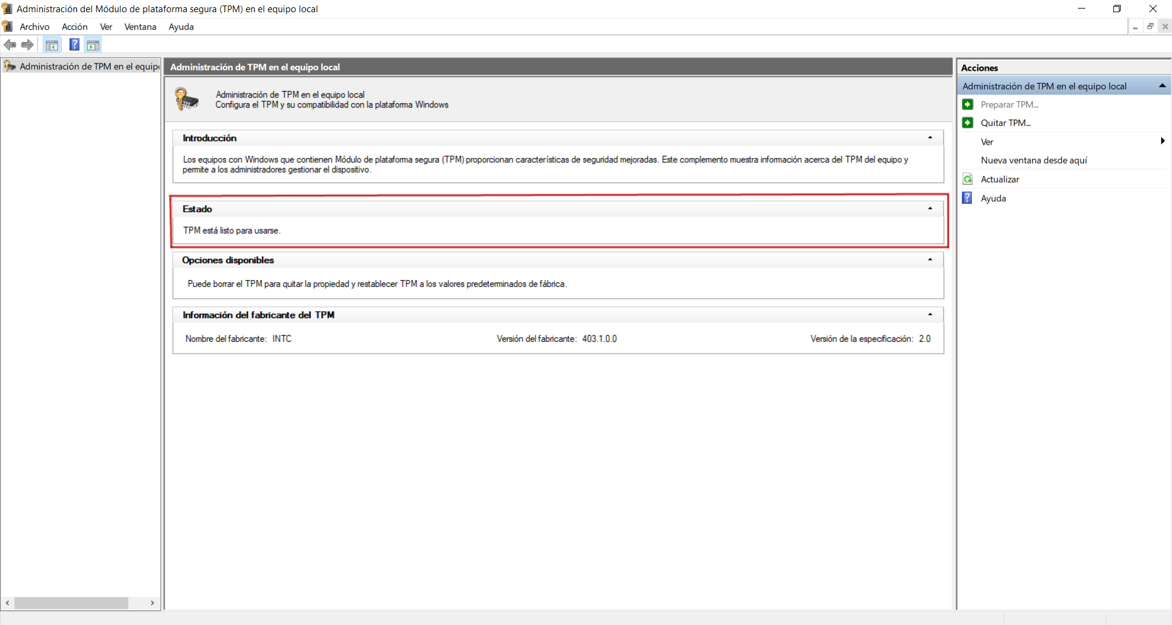
Task: Open the Archivo menu
Action: click(34, 27)
